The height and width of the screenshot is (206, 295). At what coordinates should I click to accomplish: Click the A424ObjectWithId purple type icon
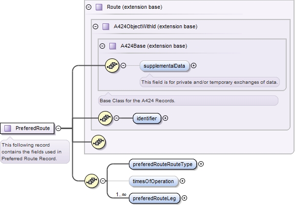pyautogui.click(x=106, y=26)
